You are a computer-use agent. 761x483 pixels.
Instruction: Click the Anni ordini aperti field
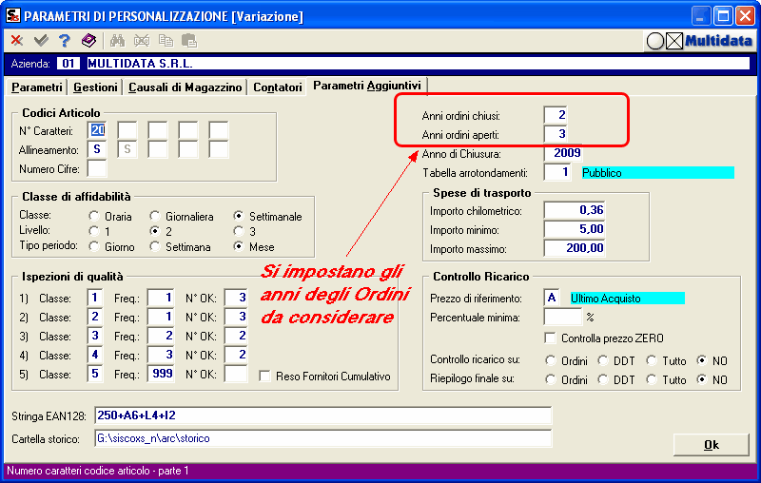tap(556, 134)
